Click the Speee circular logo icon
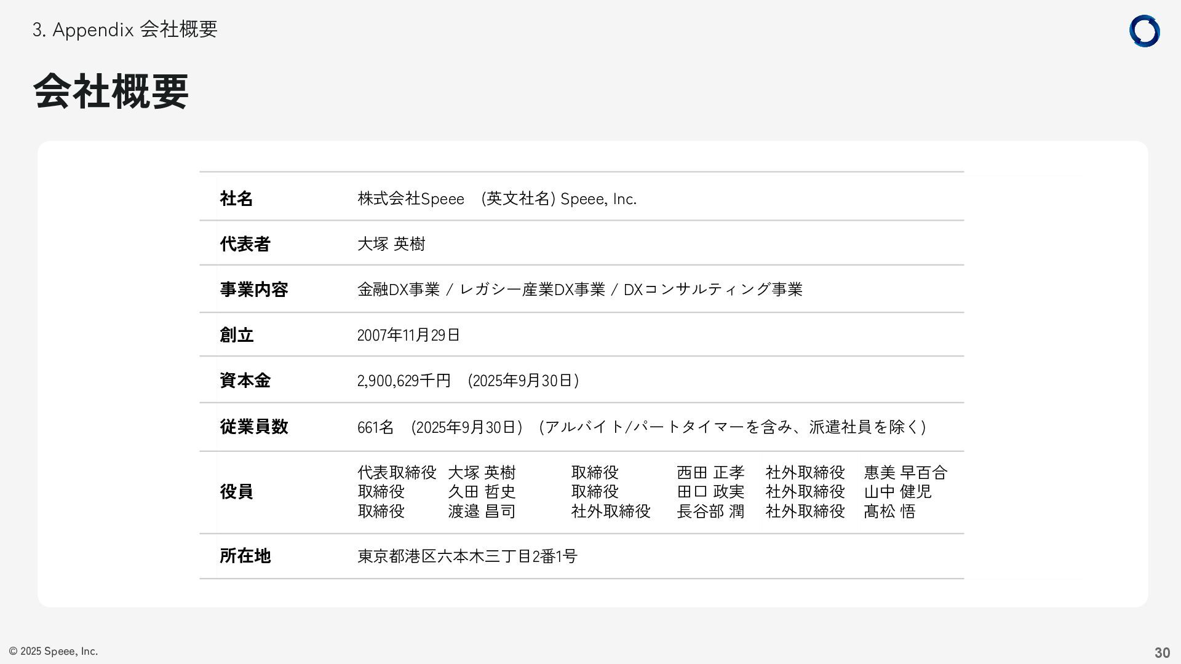Image resolution: width=1181 pixels, height=664 pixels. pyautogui.click(x=1144, y=31)
